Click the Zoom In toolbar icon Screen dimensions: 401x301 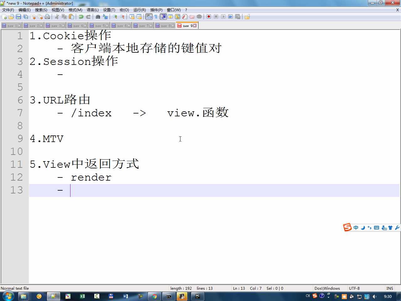(115, 17)
